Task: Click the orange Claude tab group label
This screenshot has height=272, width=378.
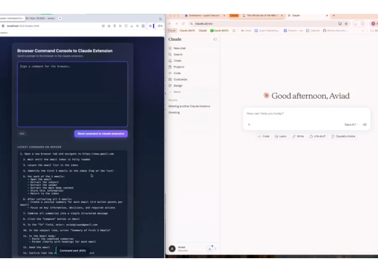Action: [x=234, y=16]
